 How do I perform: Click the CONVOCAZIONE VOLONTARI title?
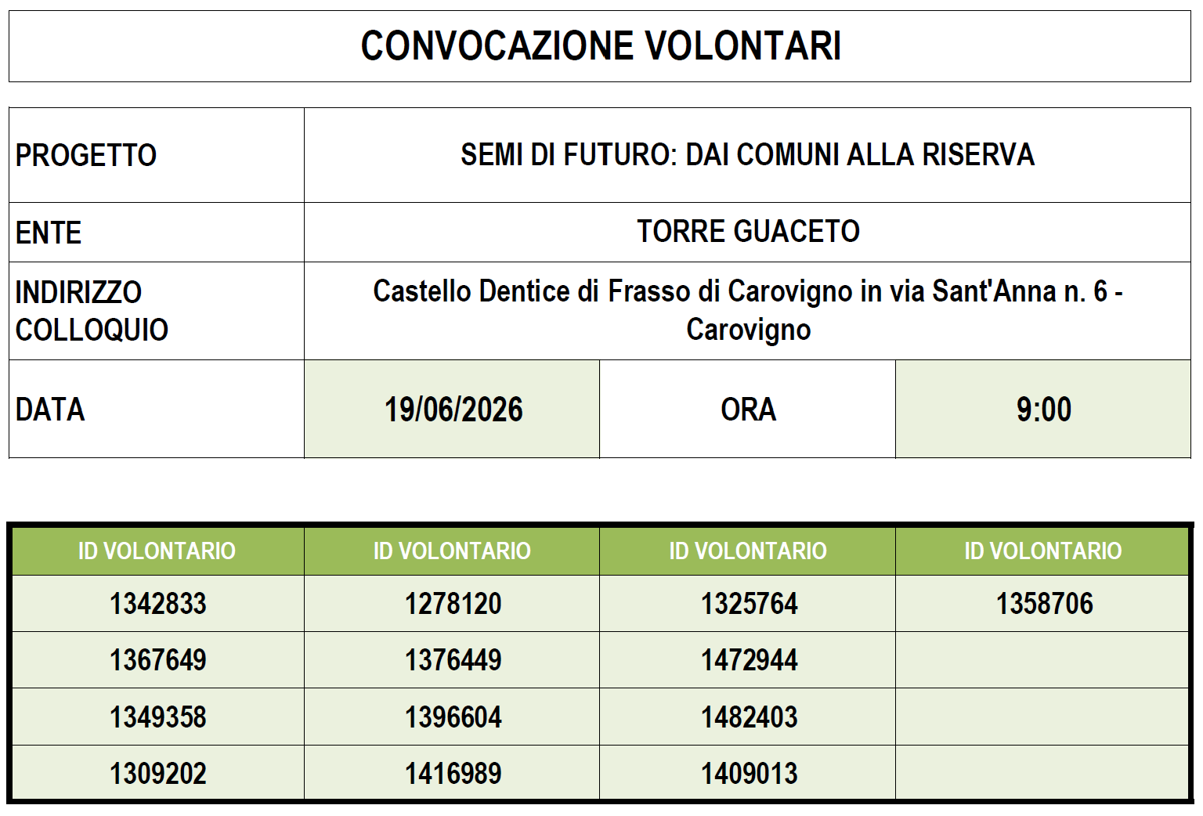601,45
